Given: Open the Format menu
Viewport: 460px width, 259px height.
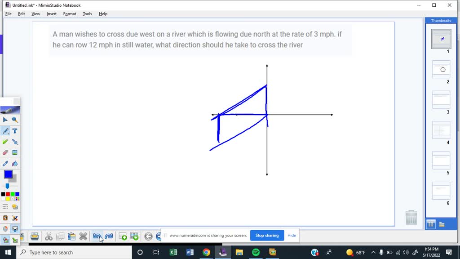Looking at the screenshot, I should tap(69, 14).
